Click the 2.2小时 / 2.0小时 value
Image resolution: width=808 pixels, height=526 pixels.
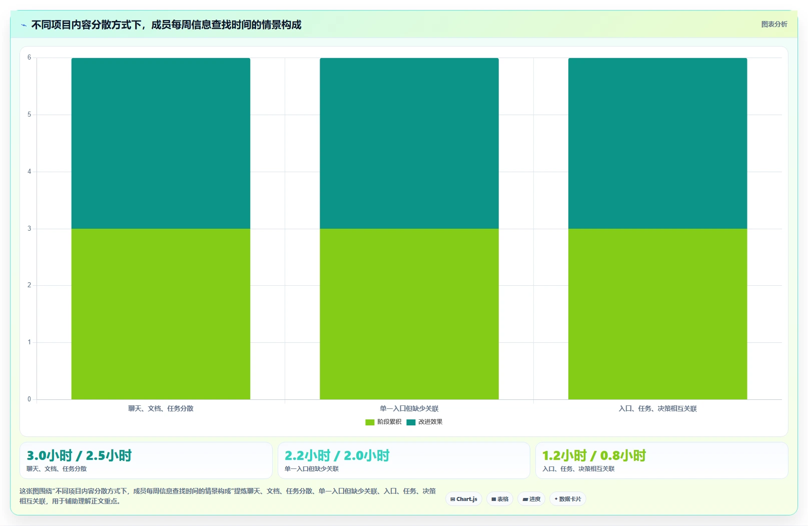(x=337, y=455)
